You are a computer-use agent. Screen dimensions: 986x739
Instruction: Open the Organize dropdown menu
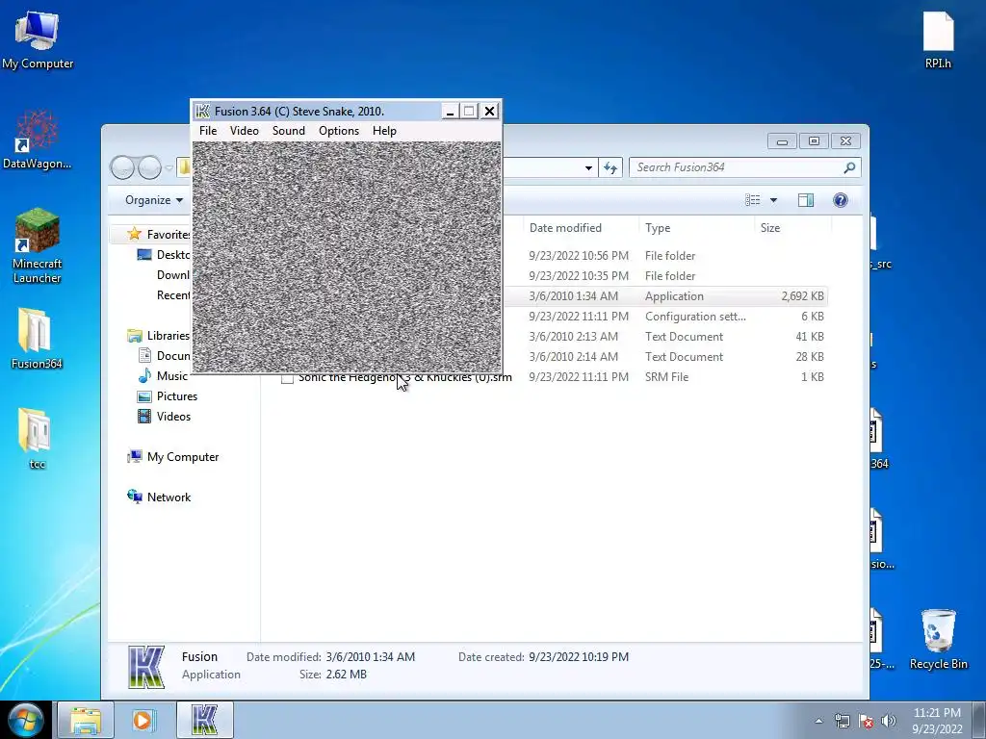click(x=154, y=200)
